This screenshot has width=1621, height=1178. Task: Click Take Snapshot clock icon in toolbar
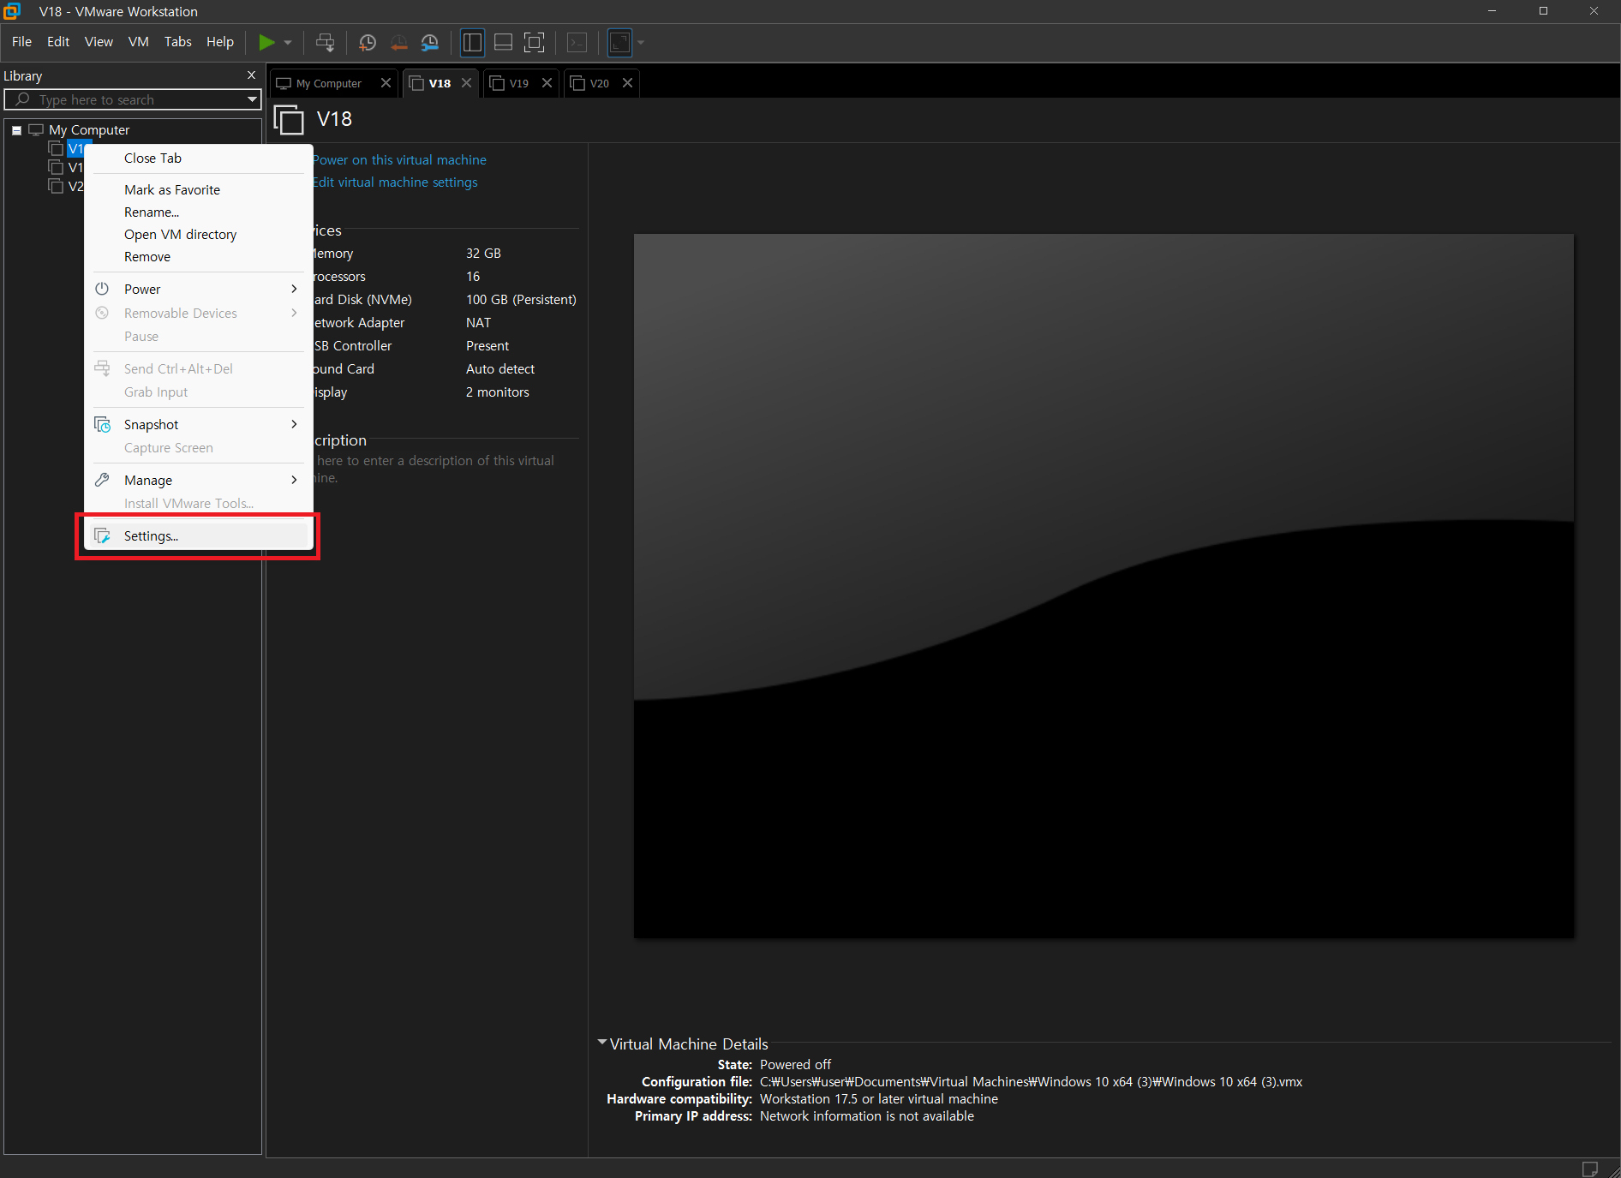click(368, 42)
